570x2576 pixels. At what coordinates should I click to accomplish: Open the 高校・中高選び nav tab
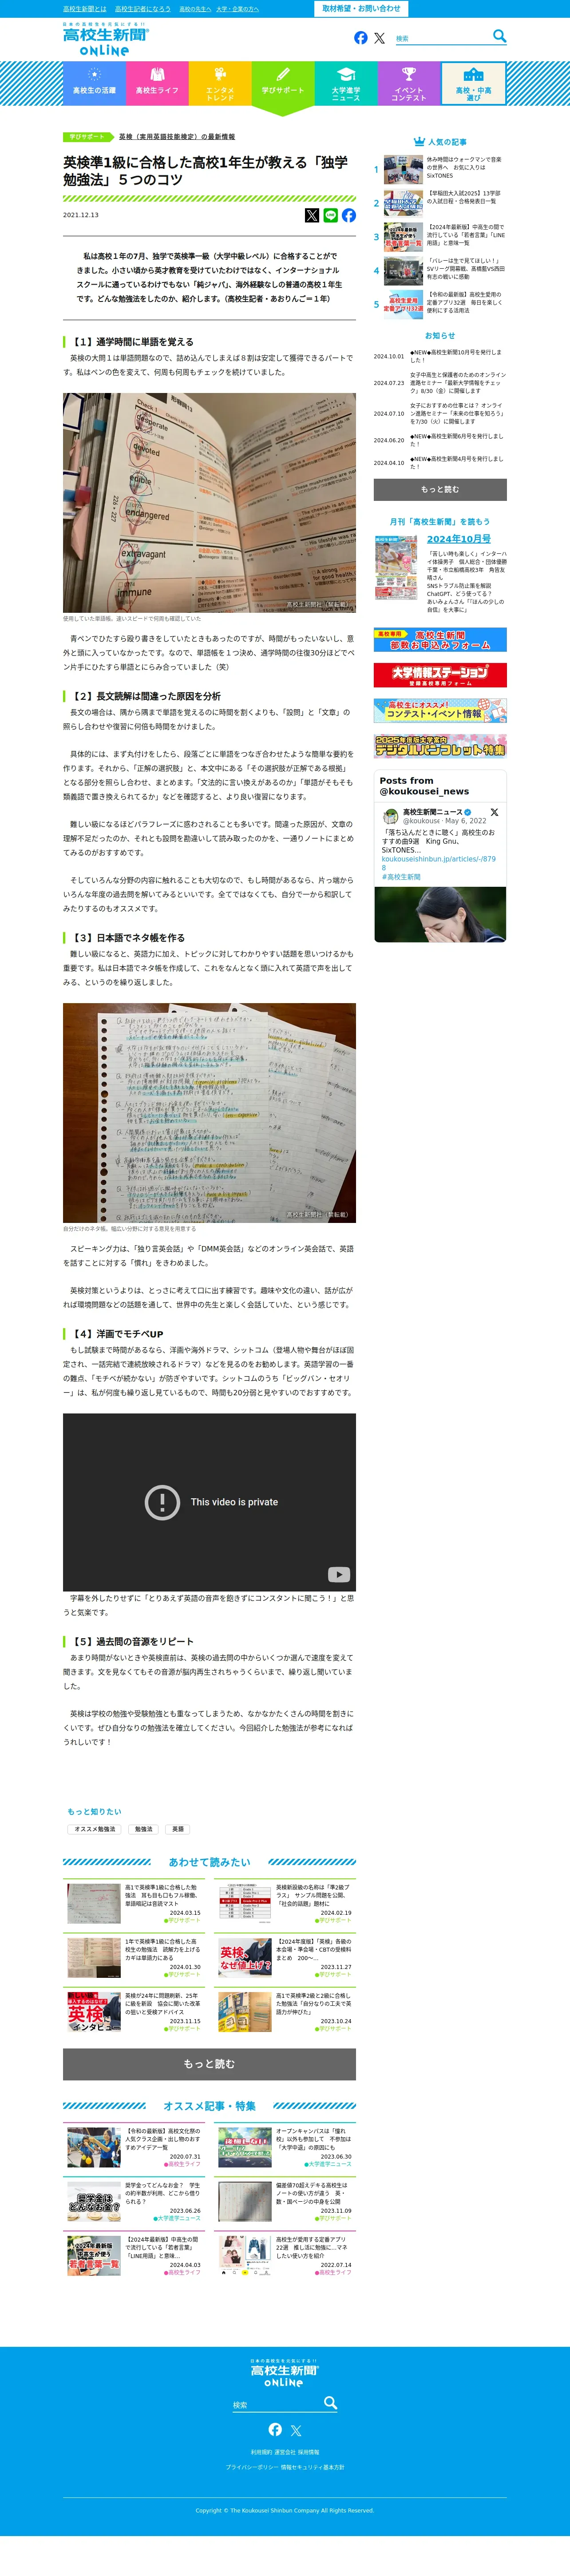474,83
